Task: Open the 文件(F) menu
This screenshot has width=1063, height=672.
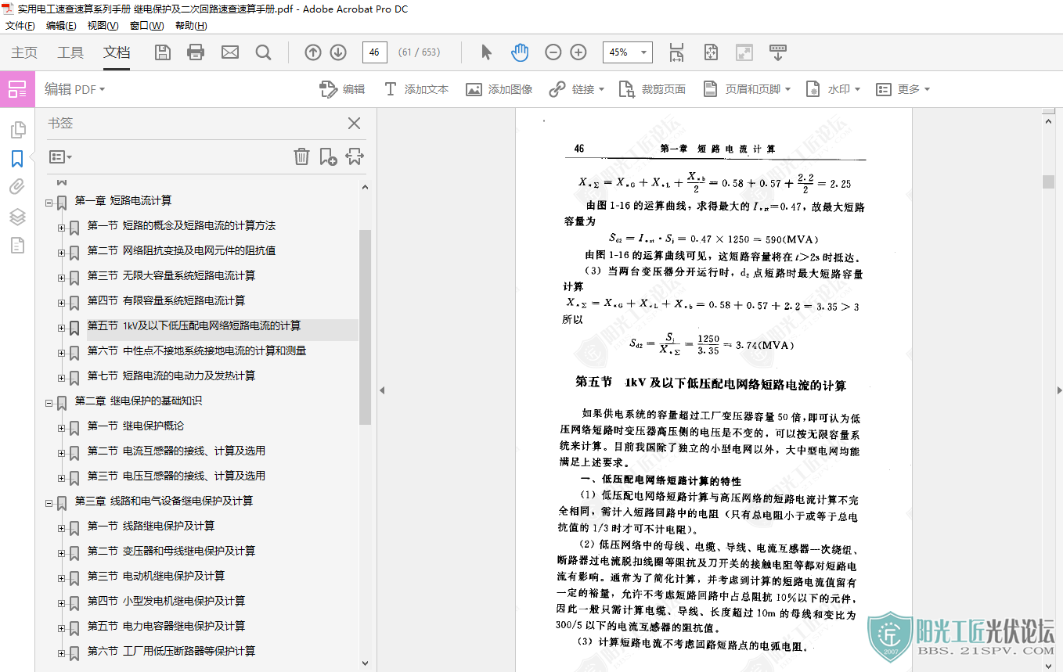Action: coord(20,25)
